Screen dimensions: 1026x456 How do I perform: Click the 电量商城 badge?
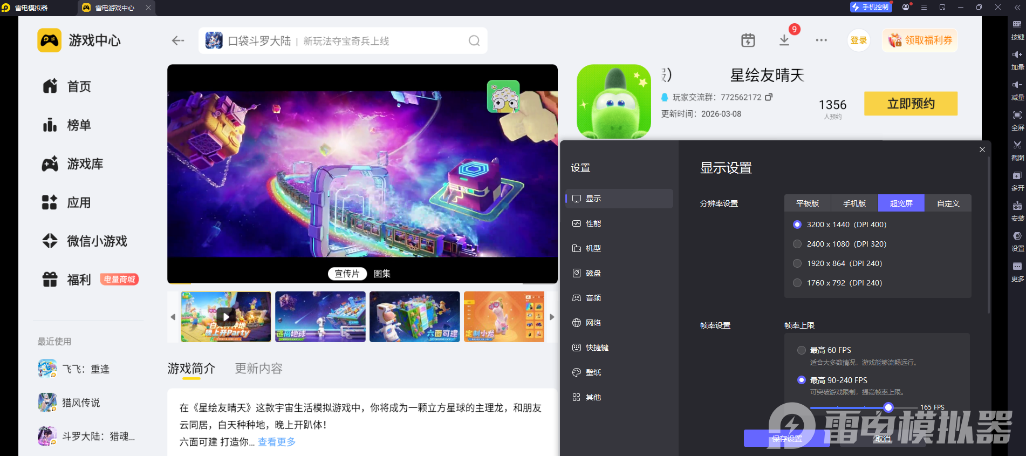[119, 280]
